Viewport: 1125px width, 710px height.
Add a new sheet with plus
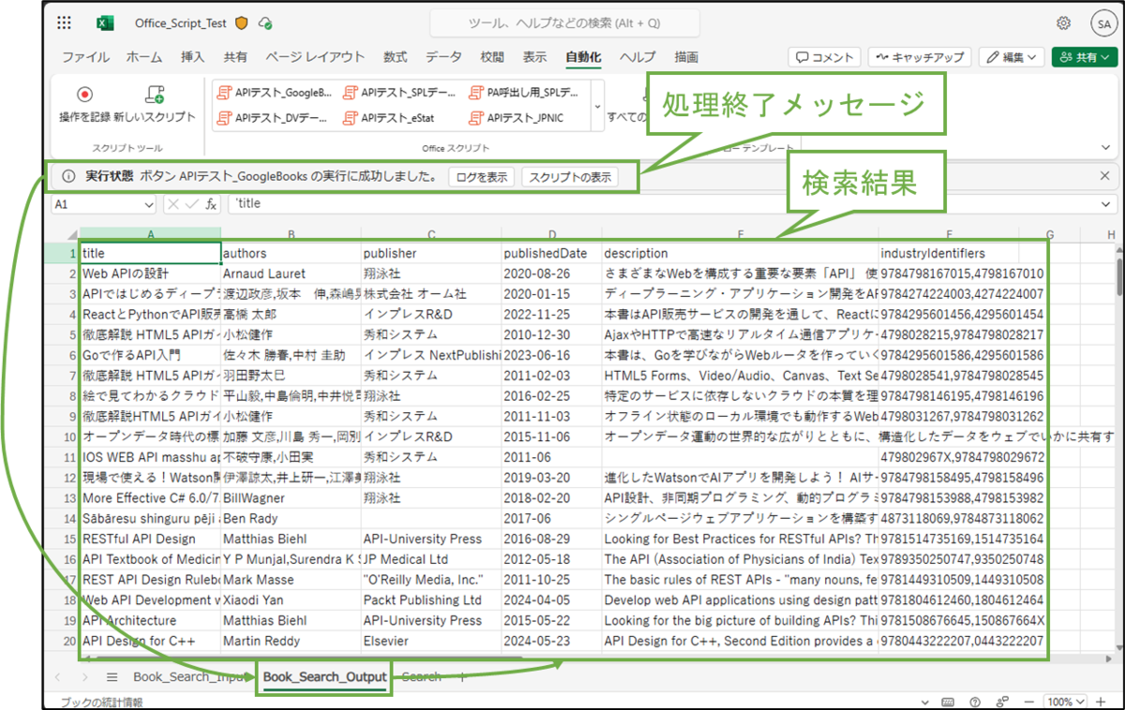(461, 676)
